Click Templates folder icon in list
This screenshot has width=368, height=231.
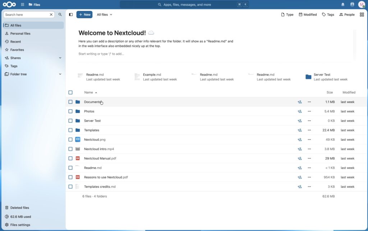click(78, 130)
